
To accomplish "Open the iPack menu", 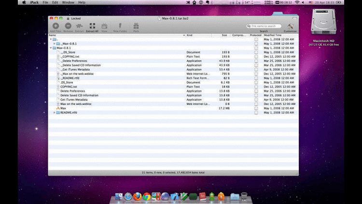I will pyautogui.click(x=34, y=2).
